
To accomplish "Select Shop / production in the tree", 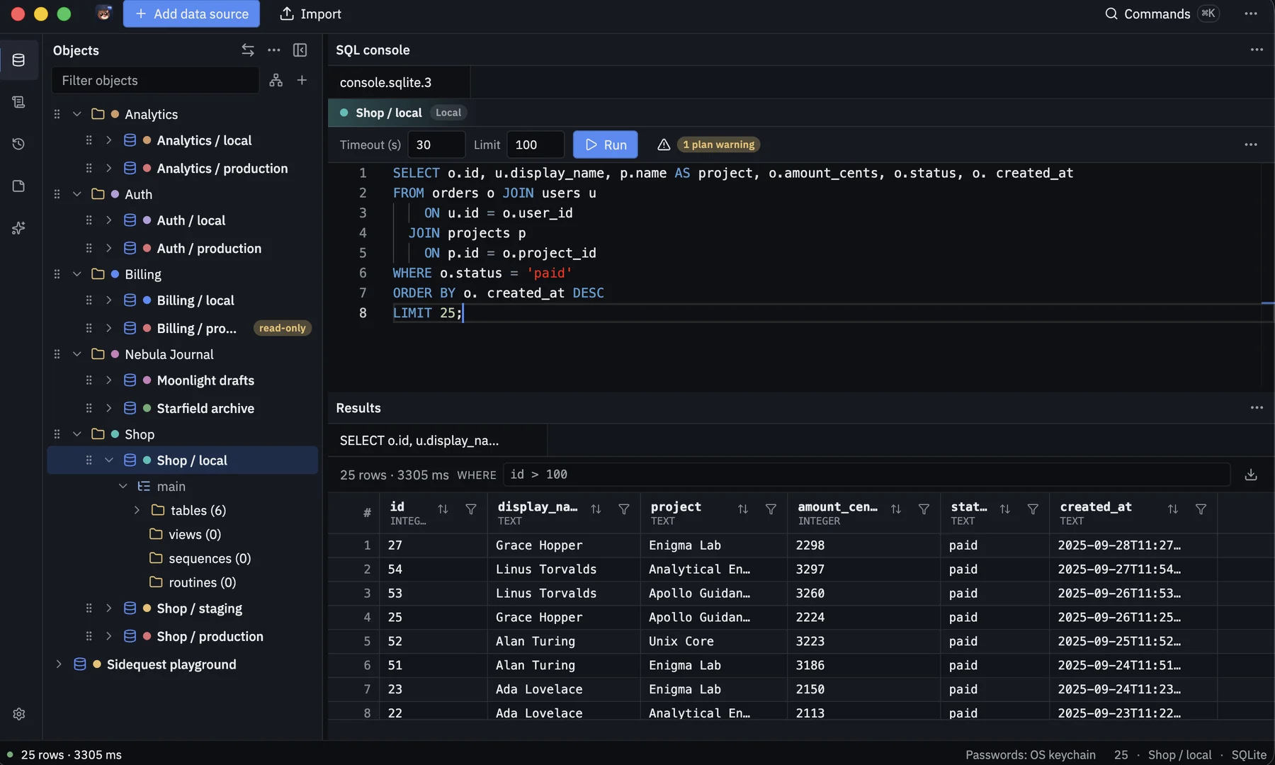I will click(x=182, y=636).
